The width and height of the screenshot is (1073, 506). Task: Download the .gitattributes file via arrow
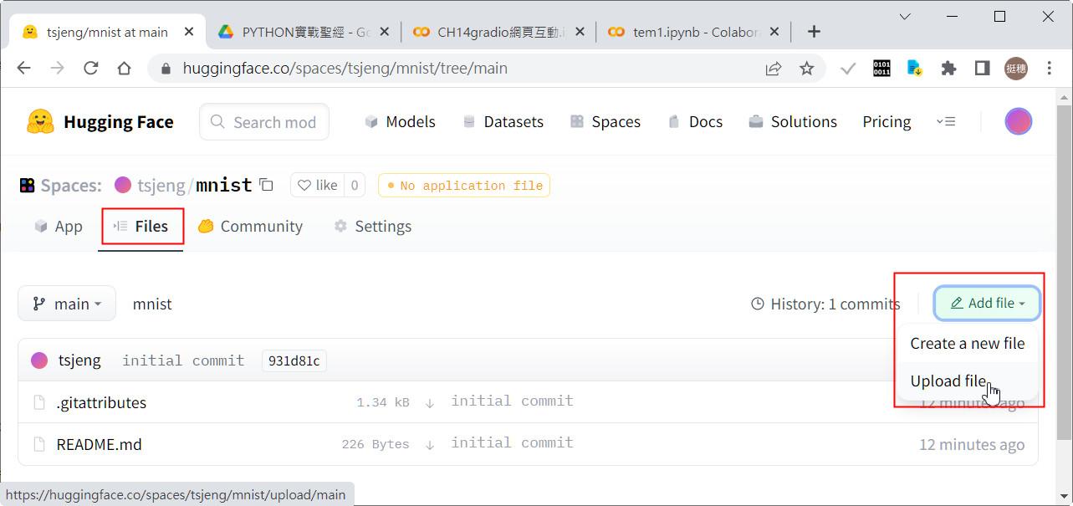pyautogui.click(x=430, y=402)
